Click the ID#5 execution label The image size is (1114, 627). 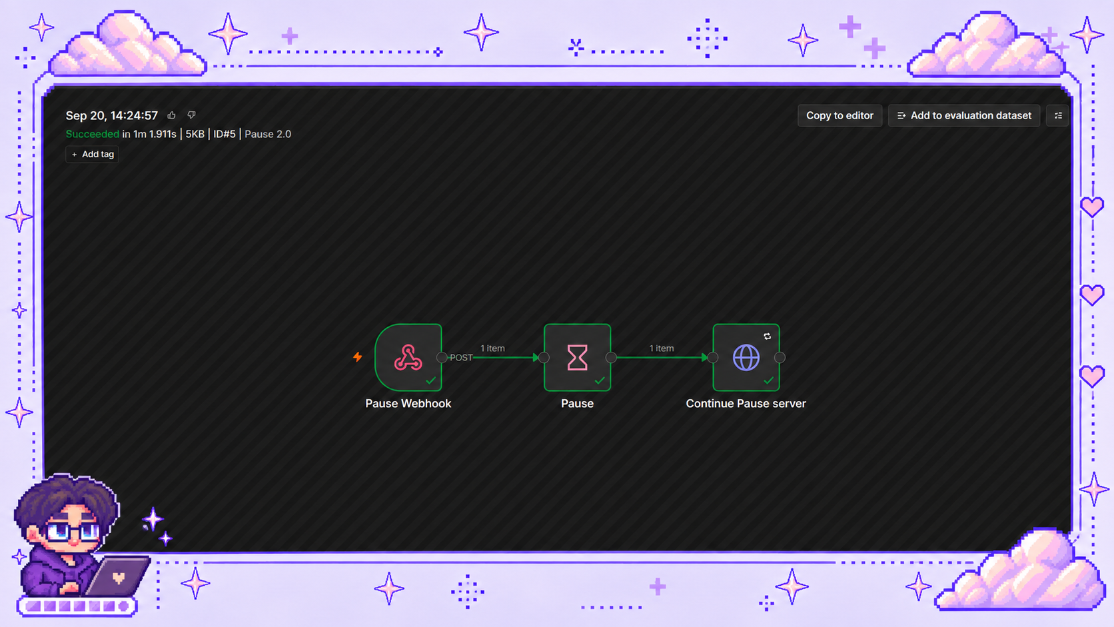pyautogui.click(x=225, y=134)
